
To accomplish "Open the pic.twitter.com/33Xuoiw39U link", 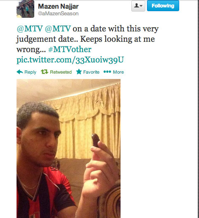I will point(70,60).
